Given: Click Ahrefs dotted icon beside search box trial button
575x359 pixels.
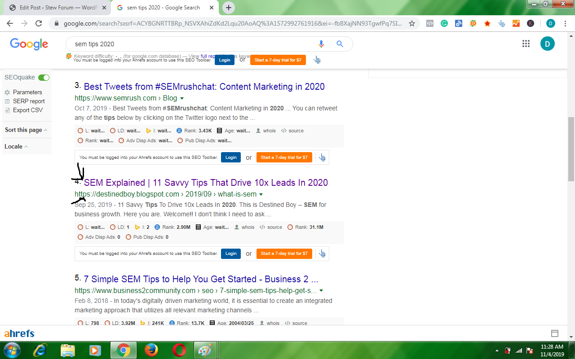Looking at the screenshot, I should tap(317, 60).
